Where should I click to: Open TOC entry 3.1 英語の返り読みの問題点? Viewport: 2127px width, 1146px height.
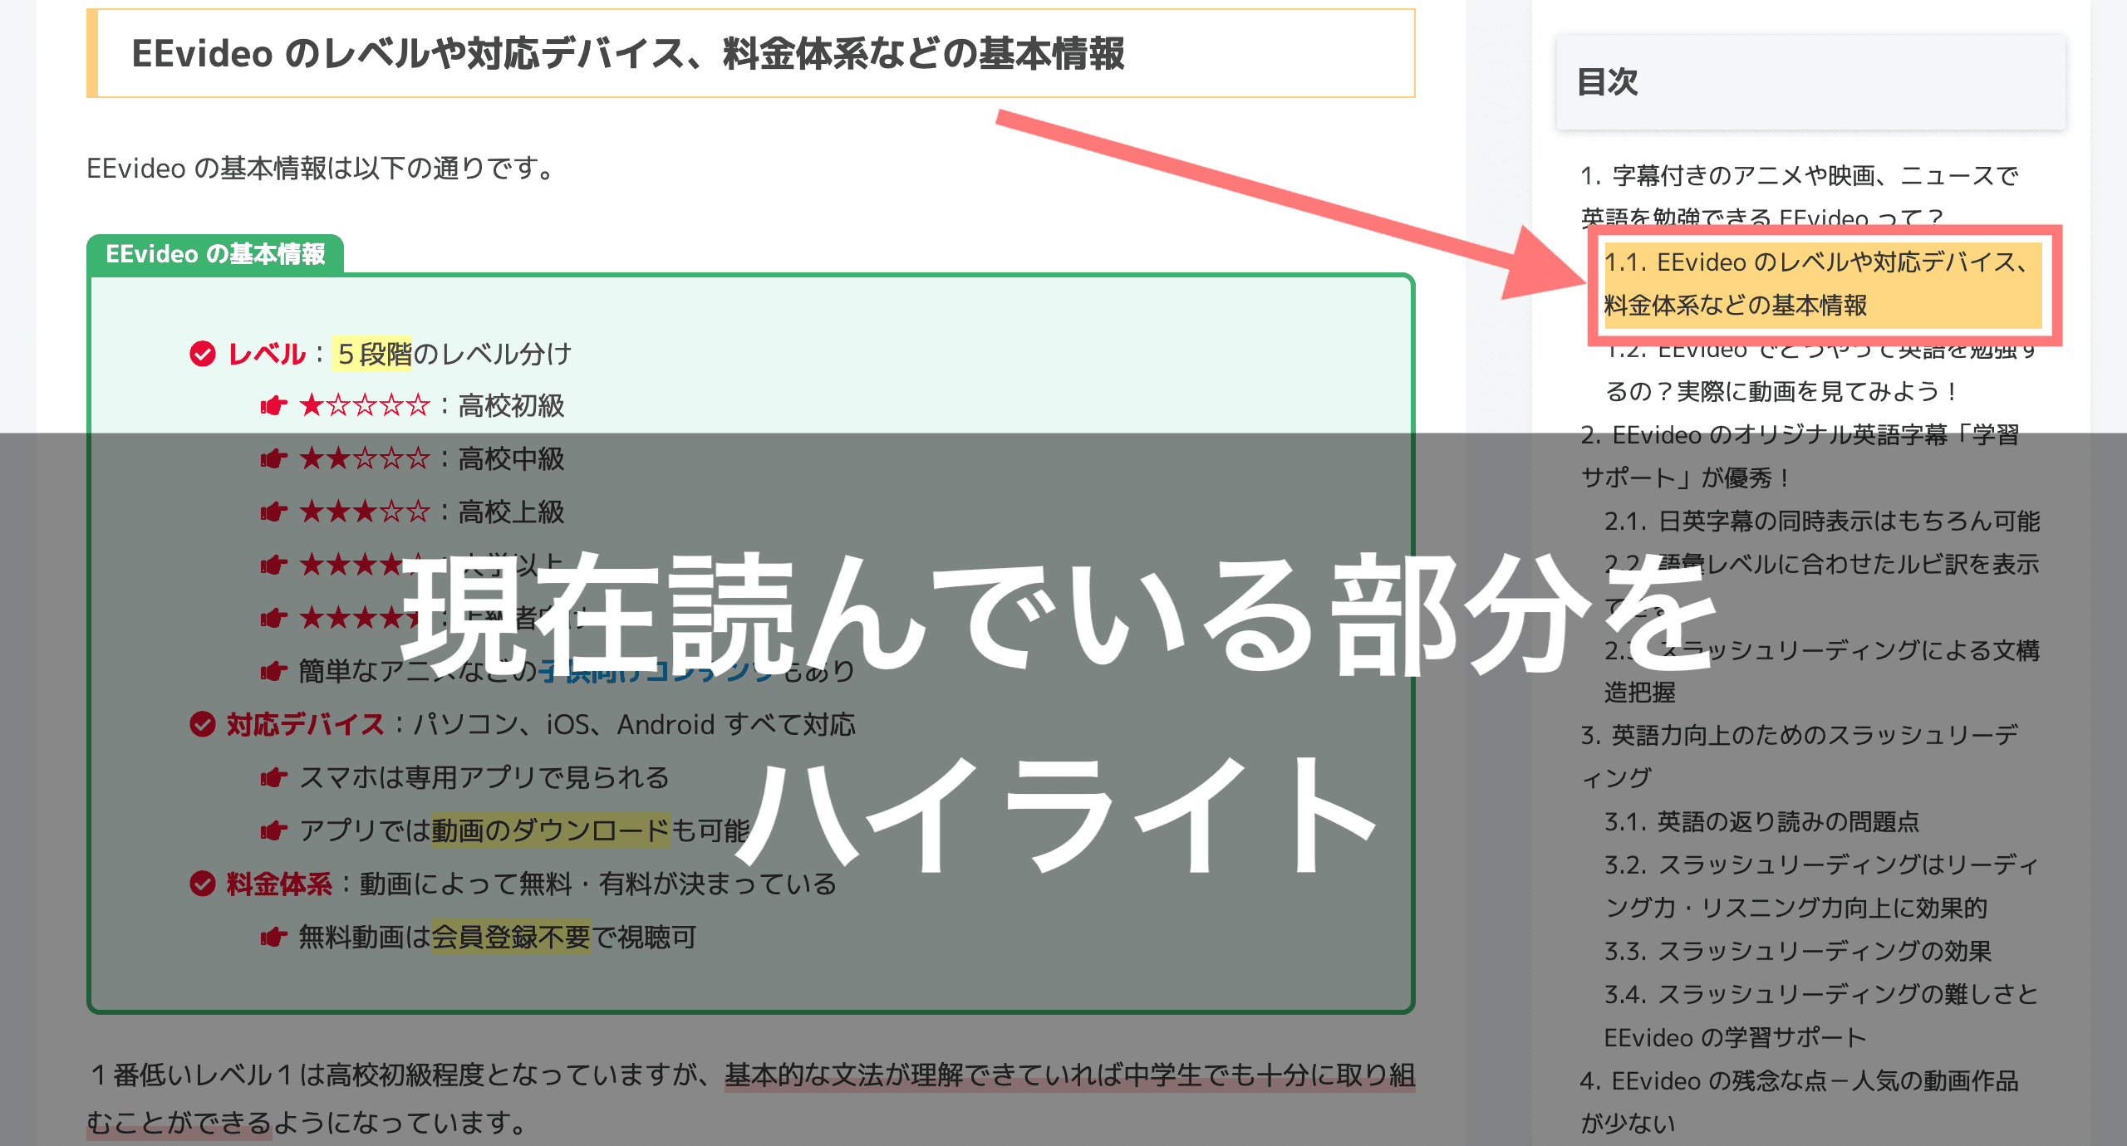pos(1761,821)
